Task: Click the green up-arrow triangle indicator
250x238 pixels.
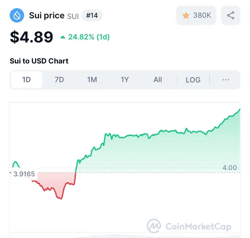Action: pyautogui.click(x=63, y=37)
